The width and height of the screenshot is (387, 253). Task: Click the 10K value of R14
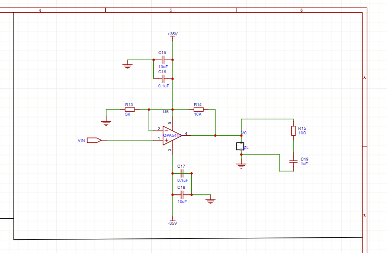coord(198,114)
